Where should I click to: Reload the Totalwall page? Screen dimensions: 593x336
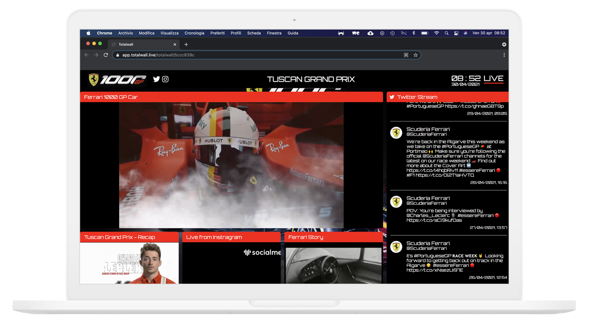point(106,55)
